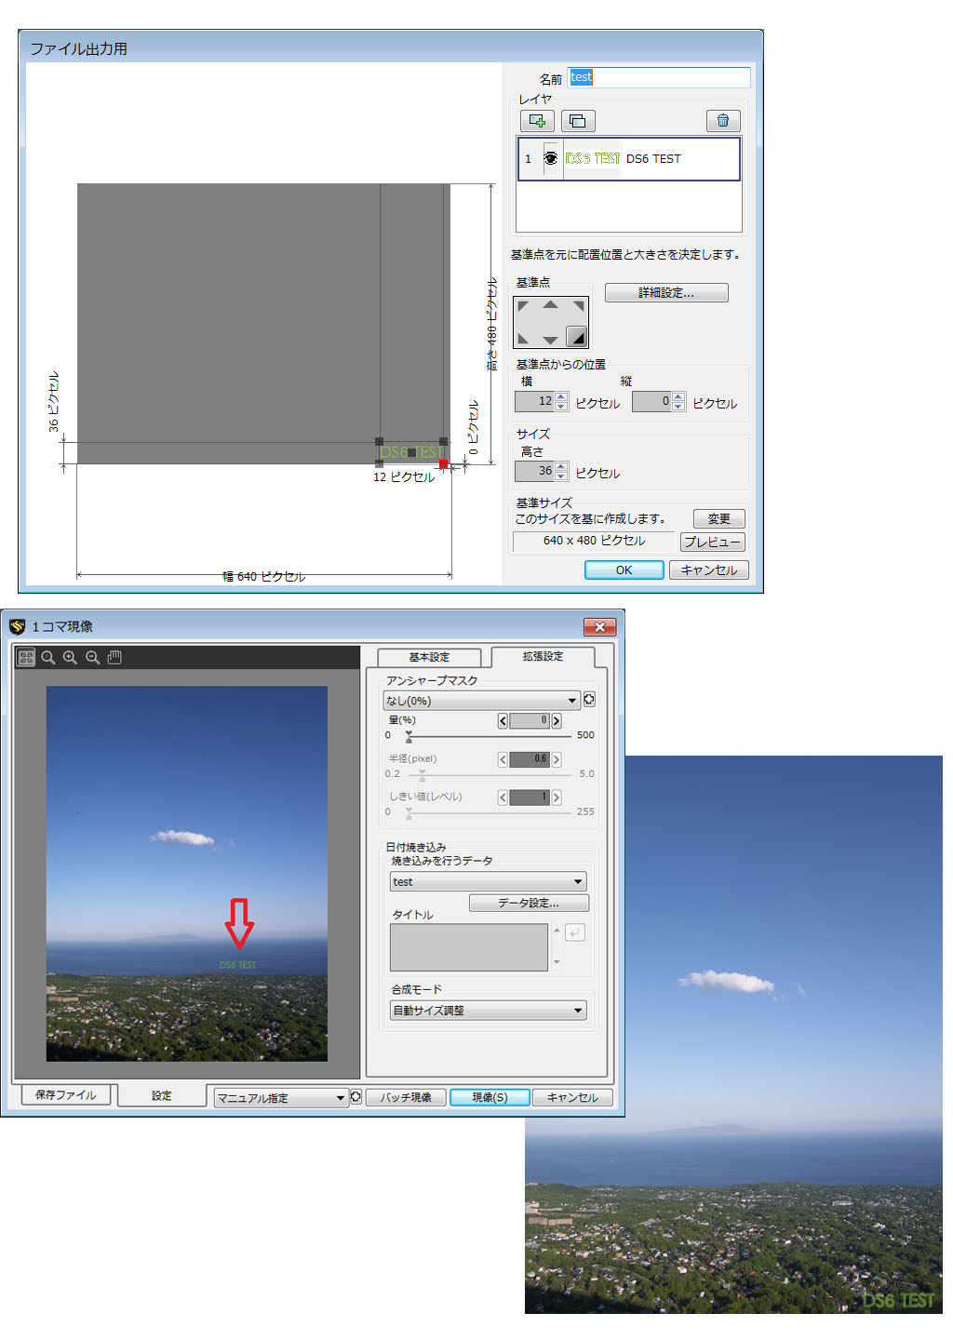This screenshot has width=953, height=1340.
Task: Increase 高さ size with up spinner arrow
Action: [561, 466]
